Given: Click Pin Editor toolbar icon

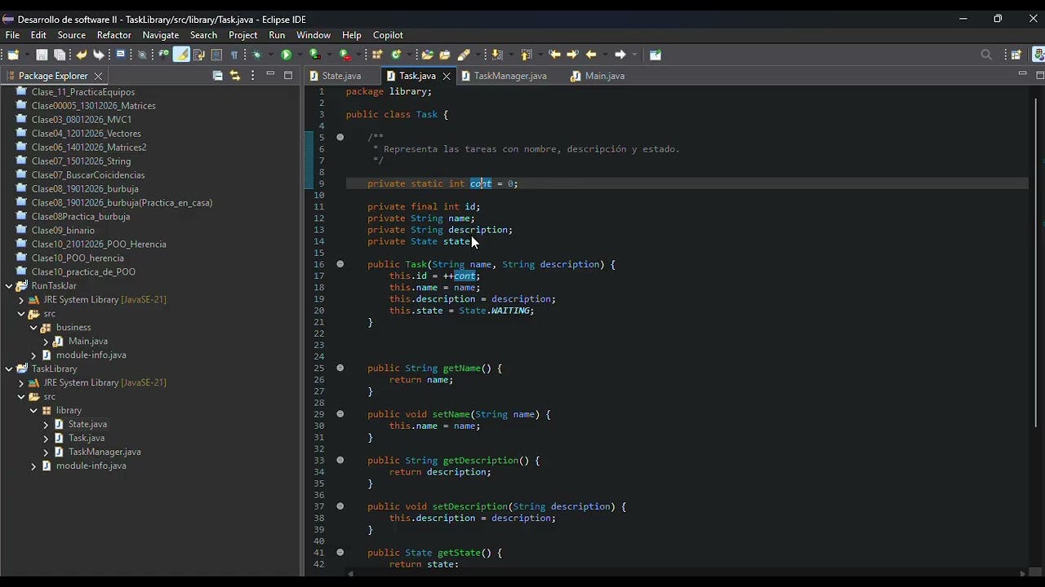Looking at the screenshot, I should coord(656,55).
